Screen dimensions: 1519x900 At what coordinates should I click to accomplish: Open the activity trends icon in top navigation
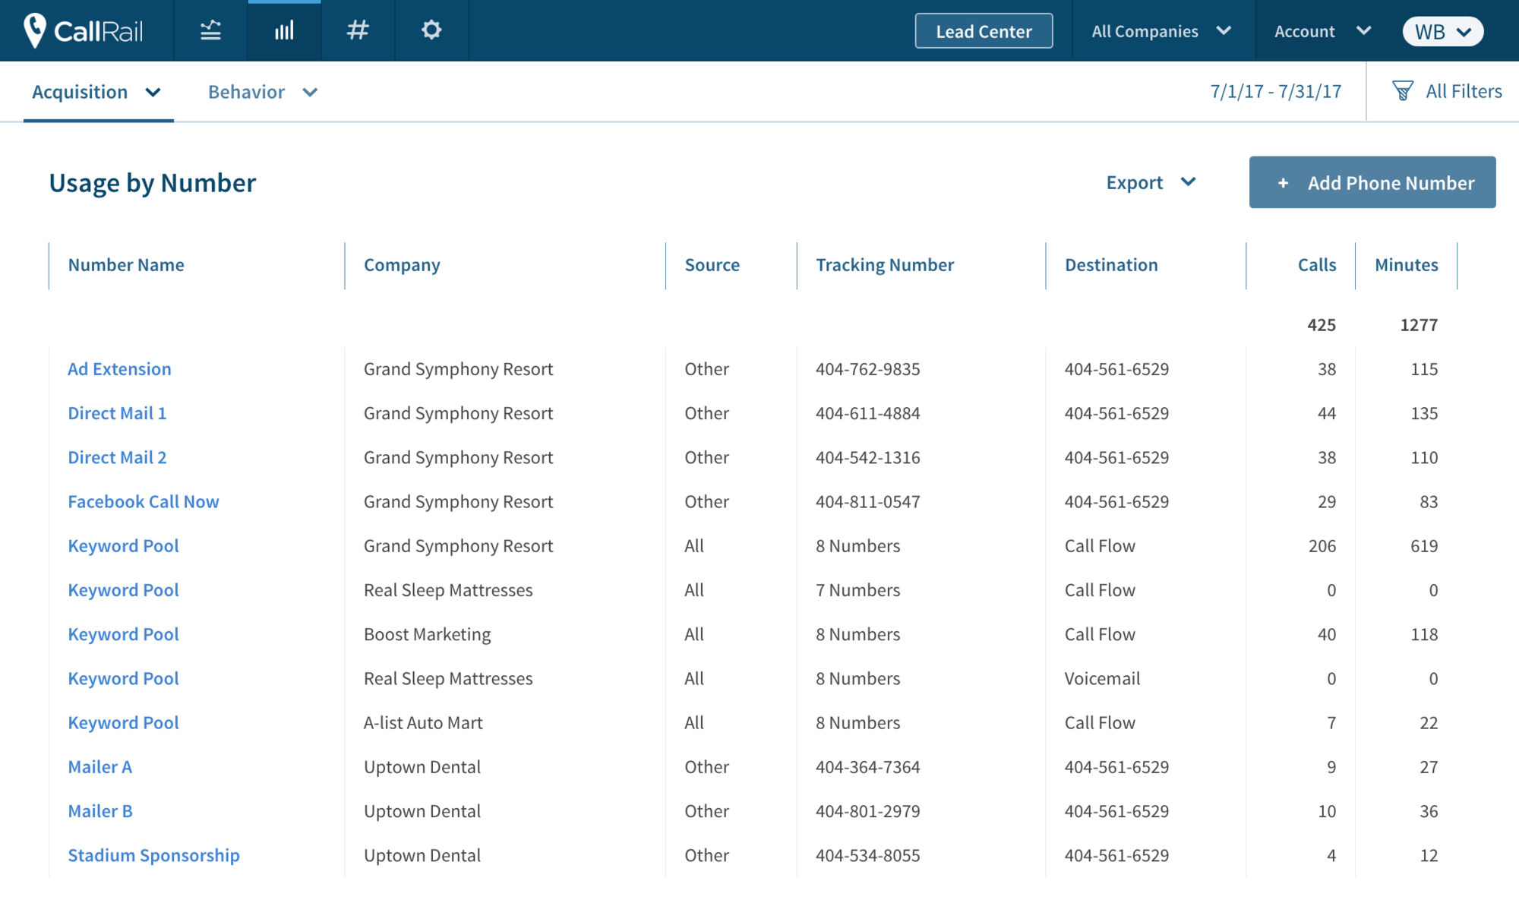pos(210,30)
